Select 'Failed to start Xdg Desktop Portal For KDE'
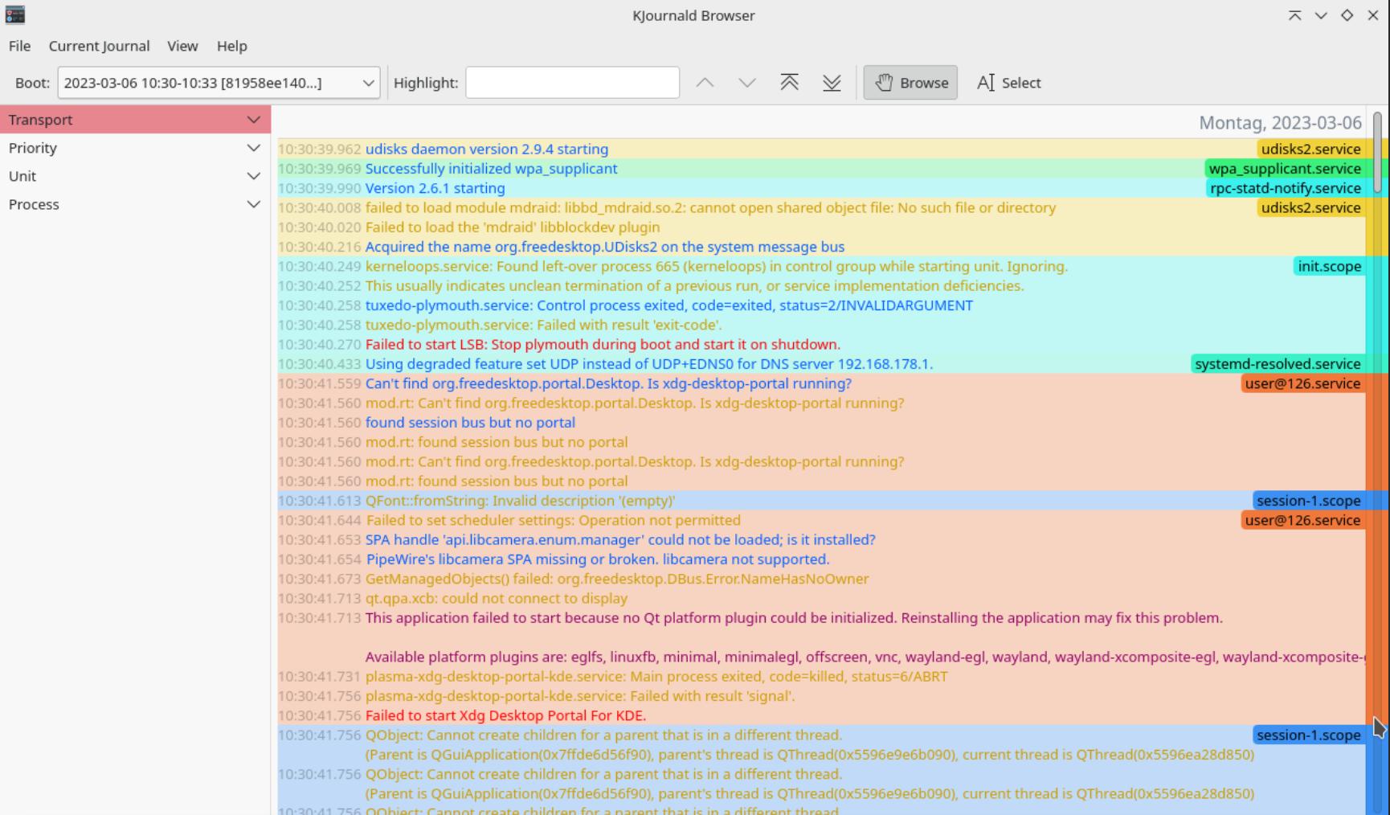Viewport: 1390px width, 815px height. click(505, 715)
